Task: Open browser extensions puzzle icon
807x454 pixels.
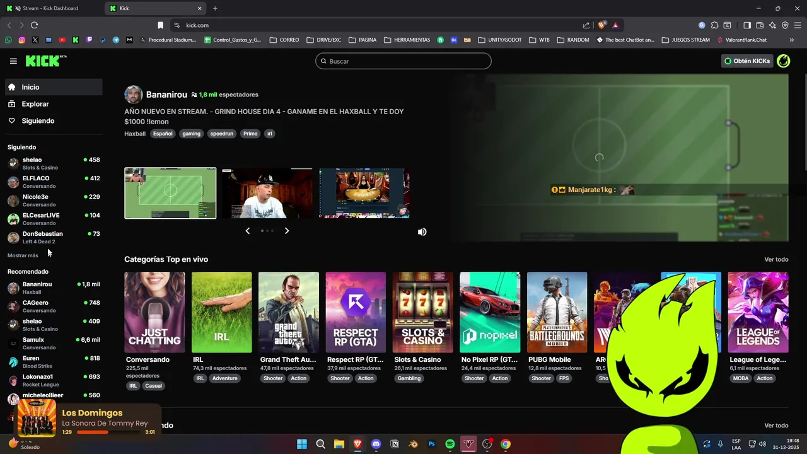Action: coord(714,25)
